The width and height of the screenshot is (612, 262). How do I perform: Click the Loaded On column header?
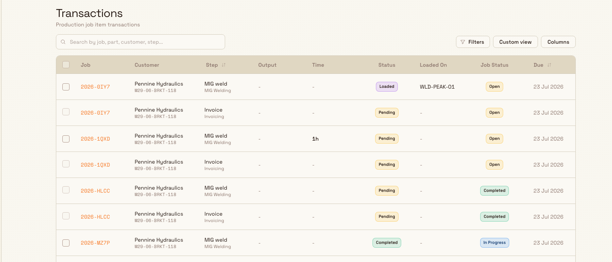pyautogui.click(x=433, y=65)
